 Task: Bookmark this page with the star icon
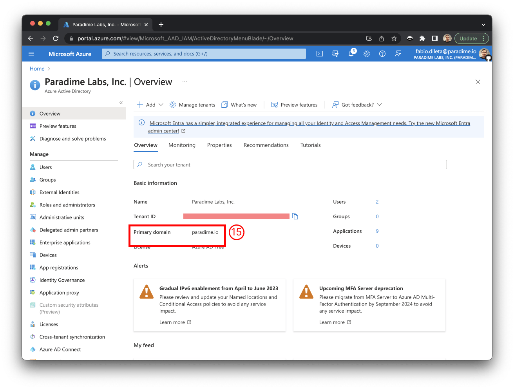[x=394, y=38]
